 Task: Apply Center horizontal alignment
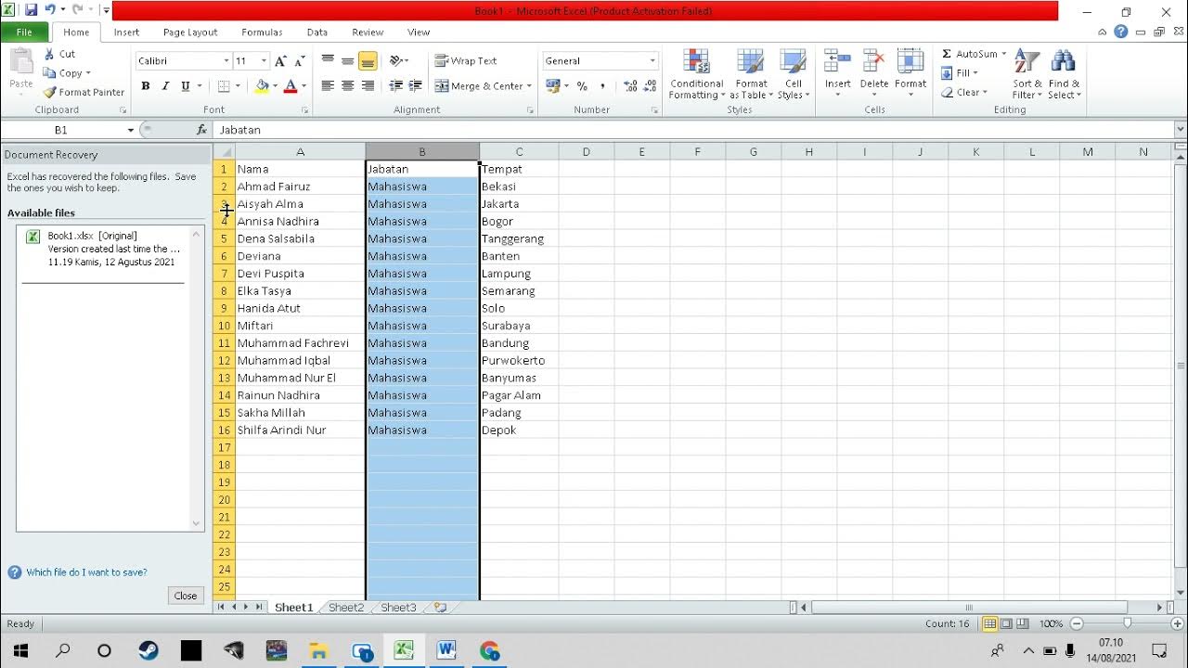[348, 85]
